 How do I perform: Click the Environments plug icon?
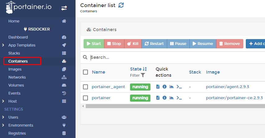(64, 125)
